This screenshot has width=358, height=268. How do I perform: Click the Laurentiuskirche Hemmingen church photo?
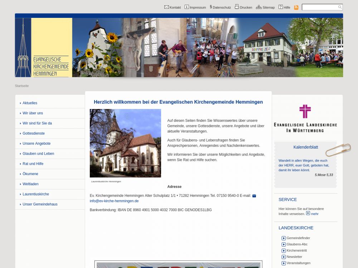[x=125, y=143]
